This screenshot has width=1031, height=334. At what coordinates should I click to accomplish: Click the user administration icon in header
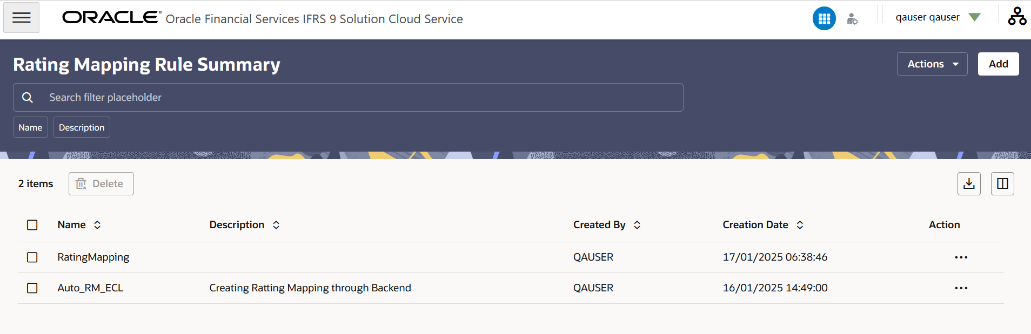click(852, 19)
